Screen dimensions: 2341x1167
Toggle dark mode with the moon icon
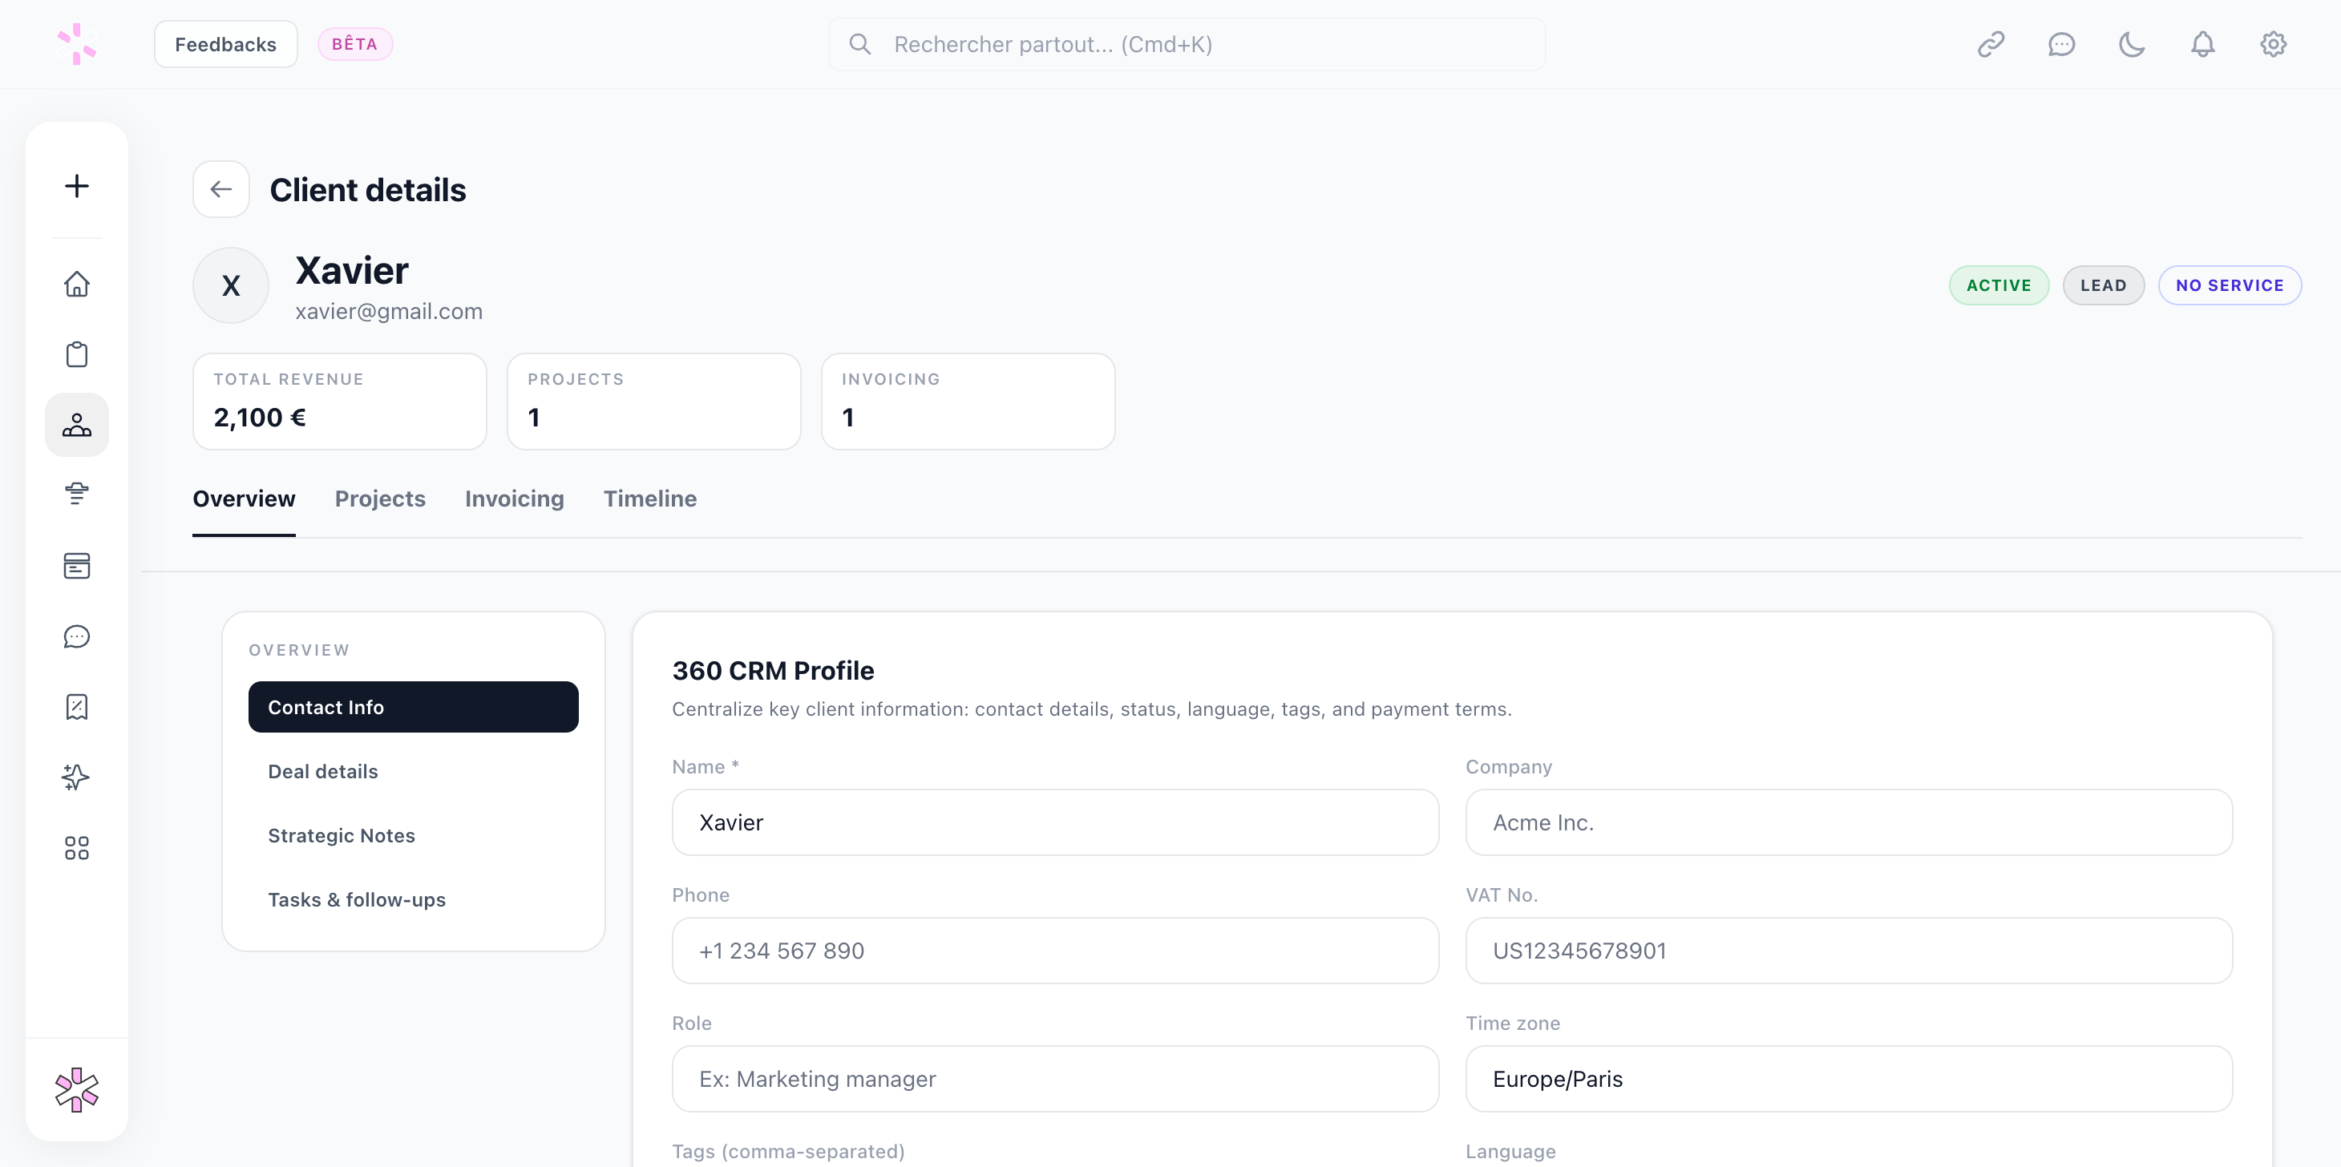coord(2133,43)
